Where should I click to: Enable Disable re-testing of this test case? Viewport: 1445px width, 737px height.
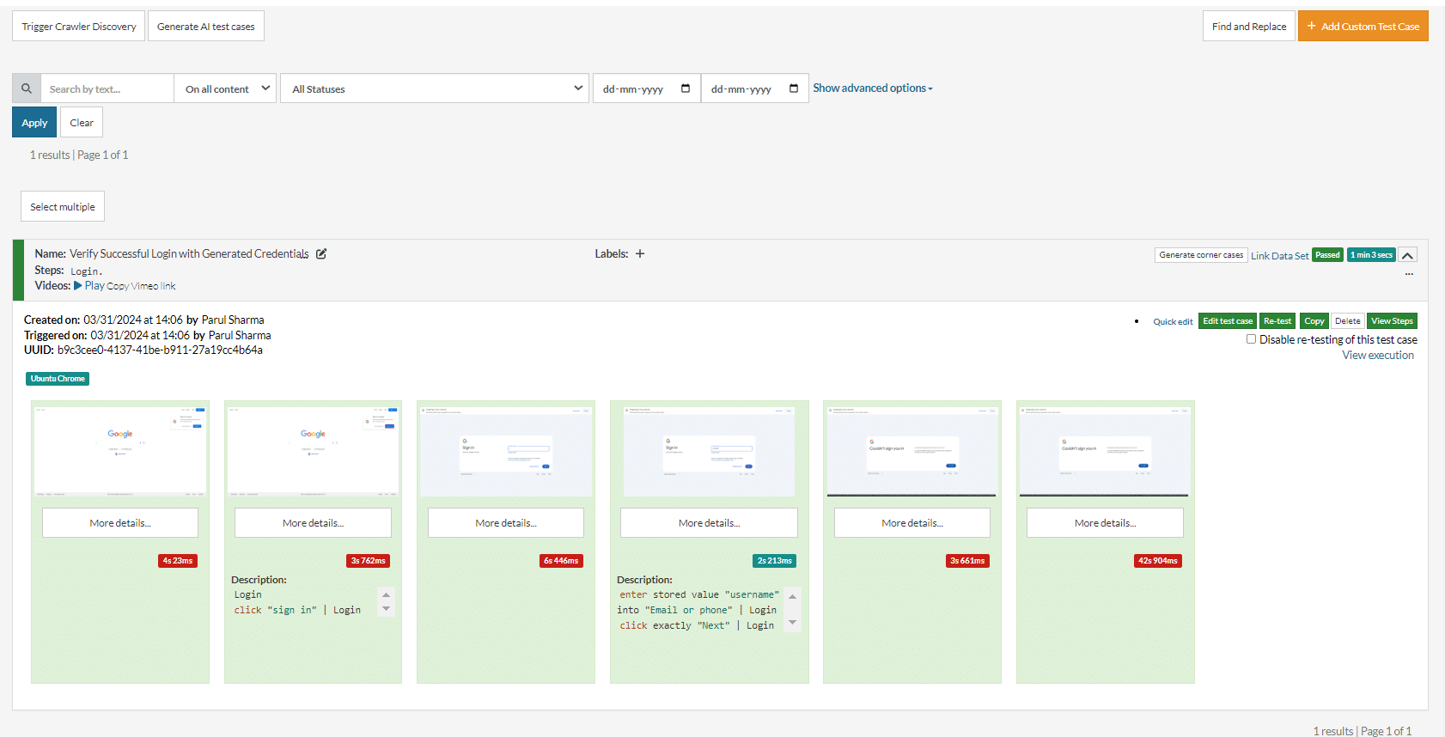tap(1251, 339)
